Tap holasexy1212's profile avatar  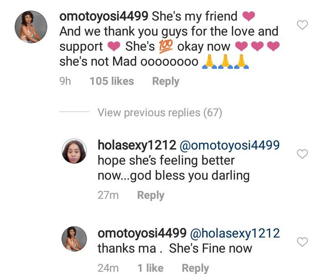[x=74, y=151]
